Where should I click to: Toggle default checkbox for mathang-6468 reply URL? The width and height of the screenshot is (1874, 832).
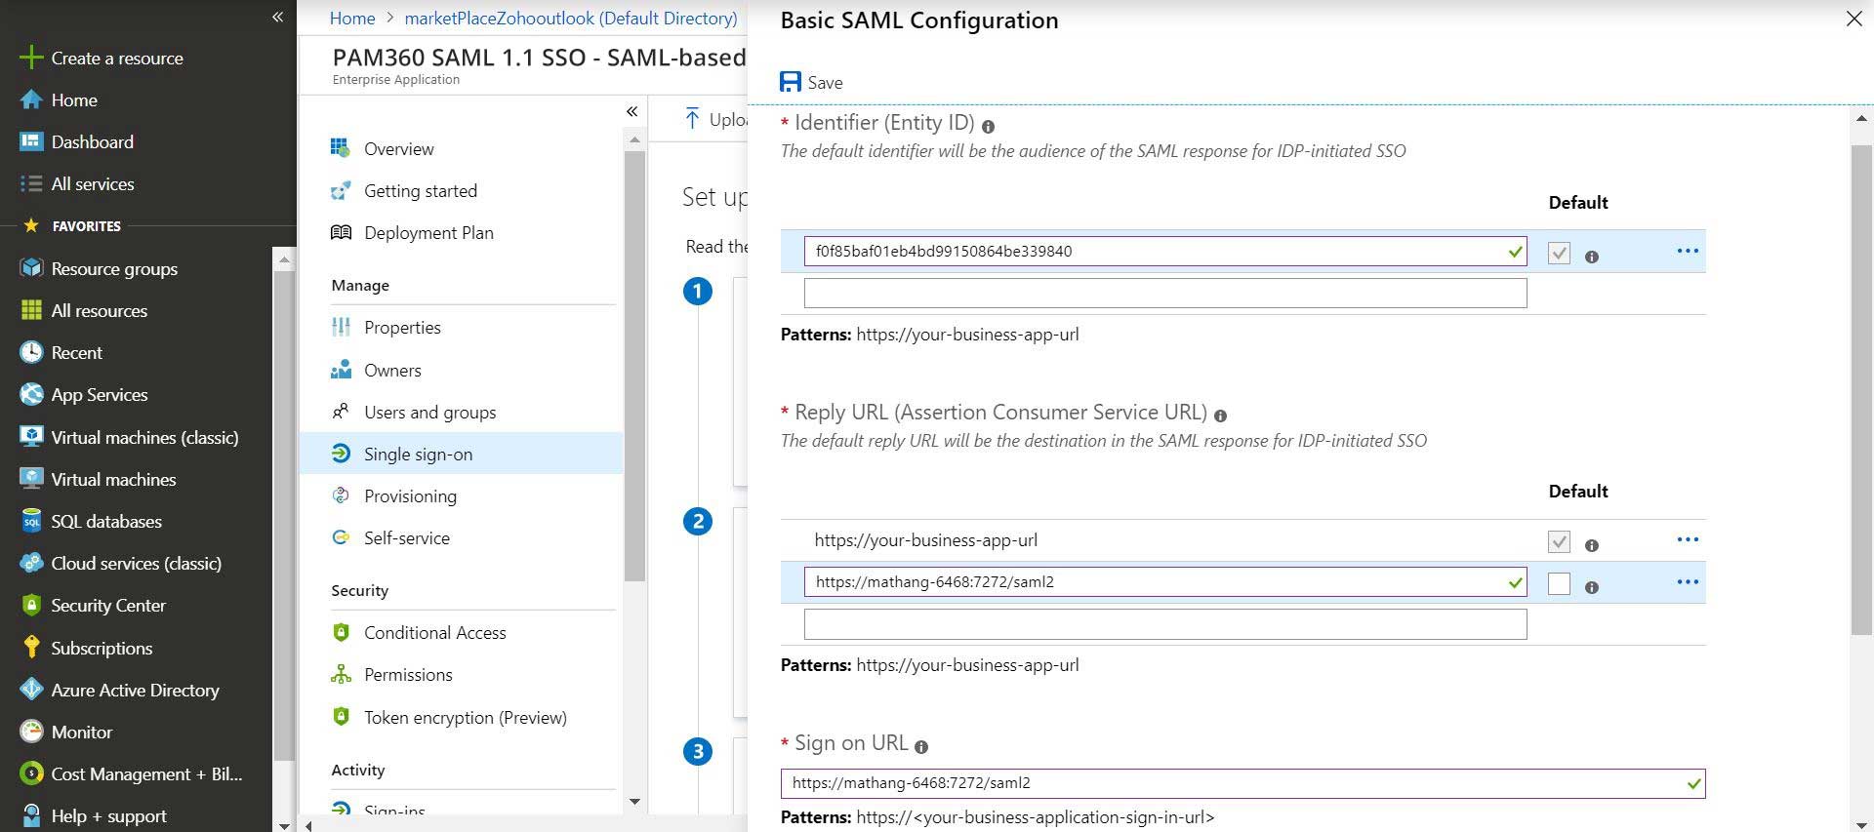tap(1559, 583)
